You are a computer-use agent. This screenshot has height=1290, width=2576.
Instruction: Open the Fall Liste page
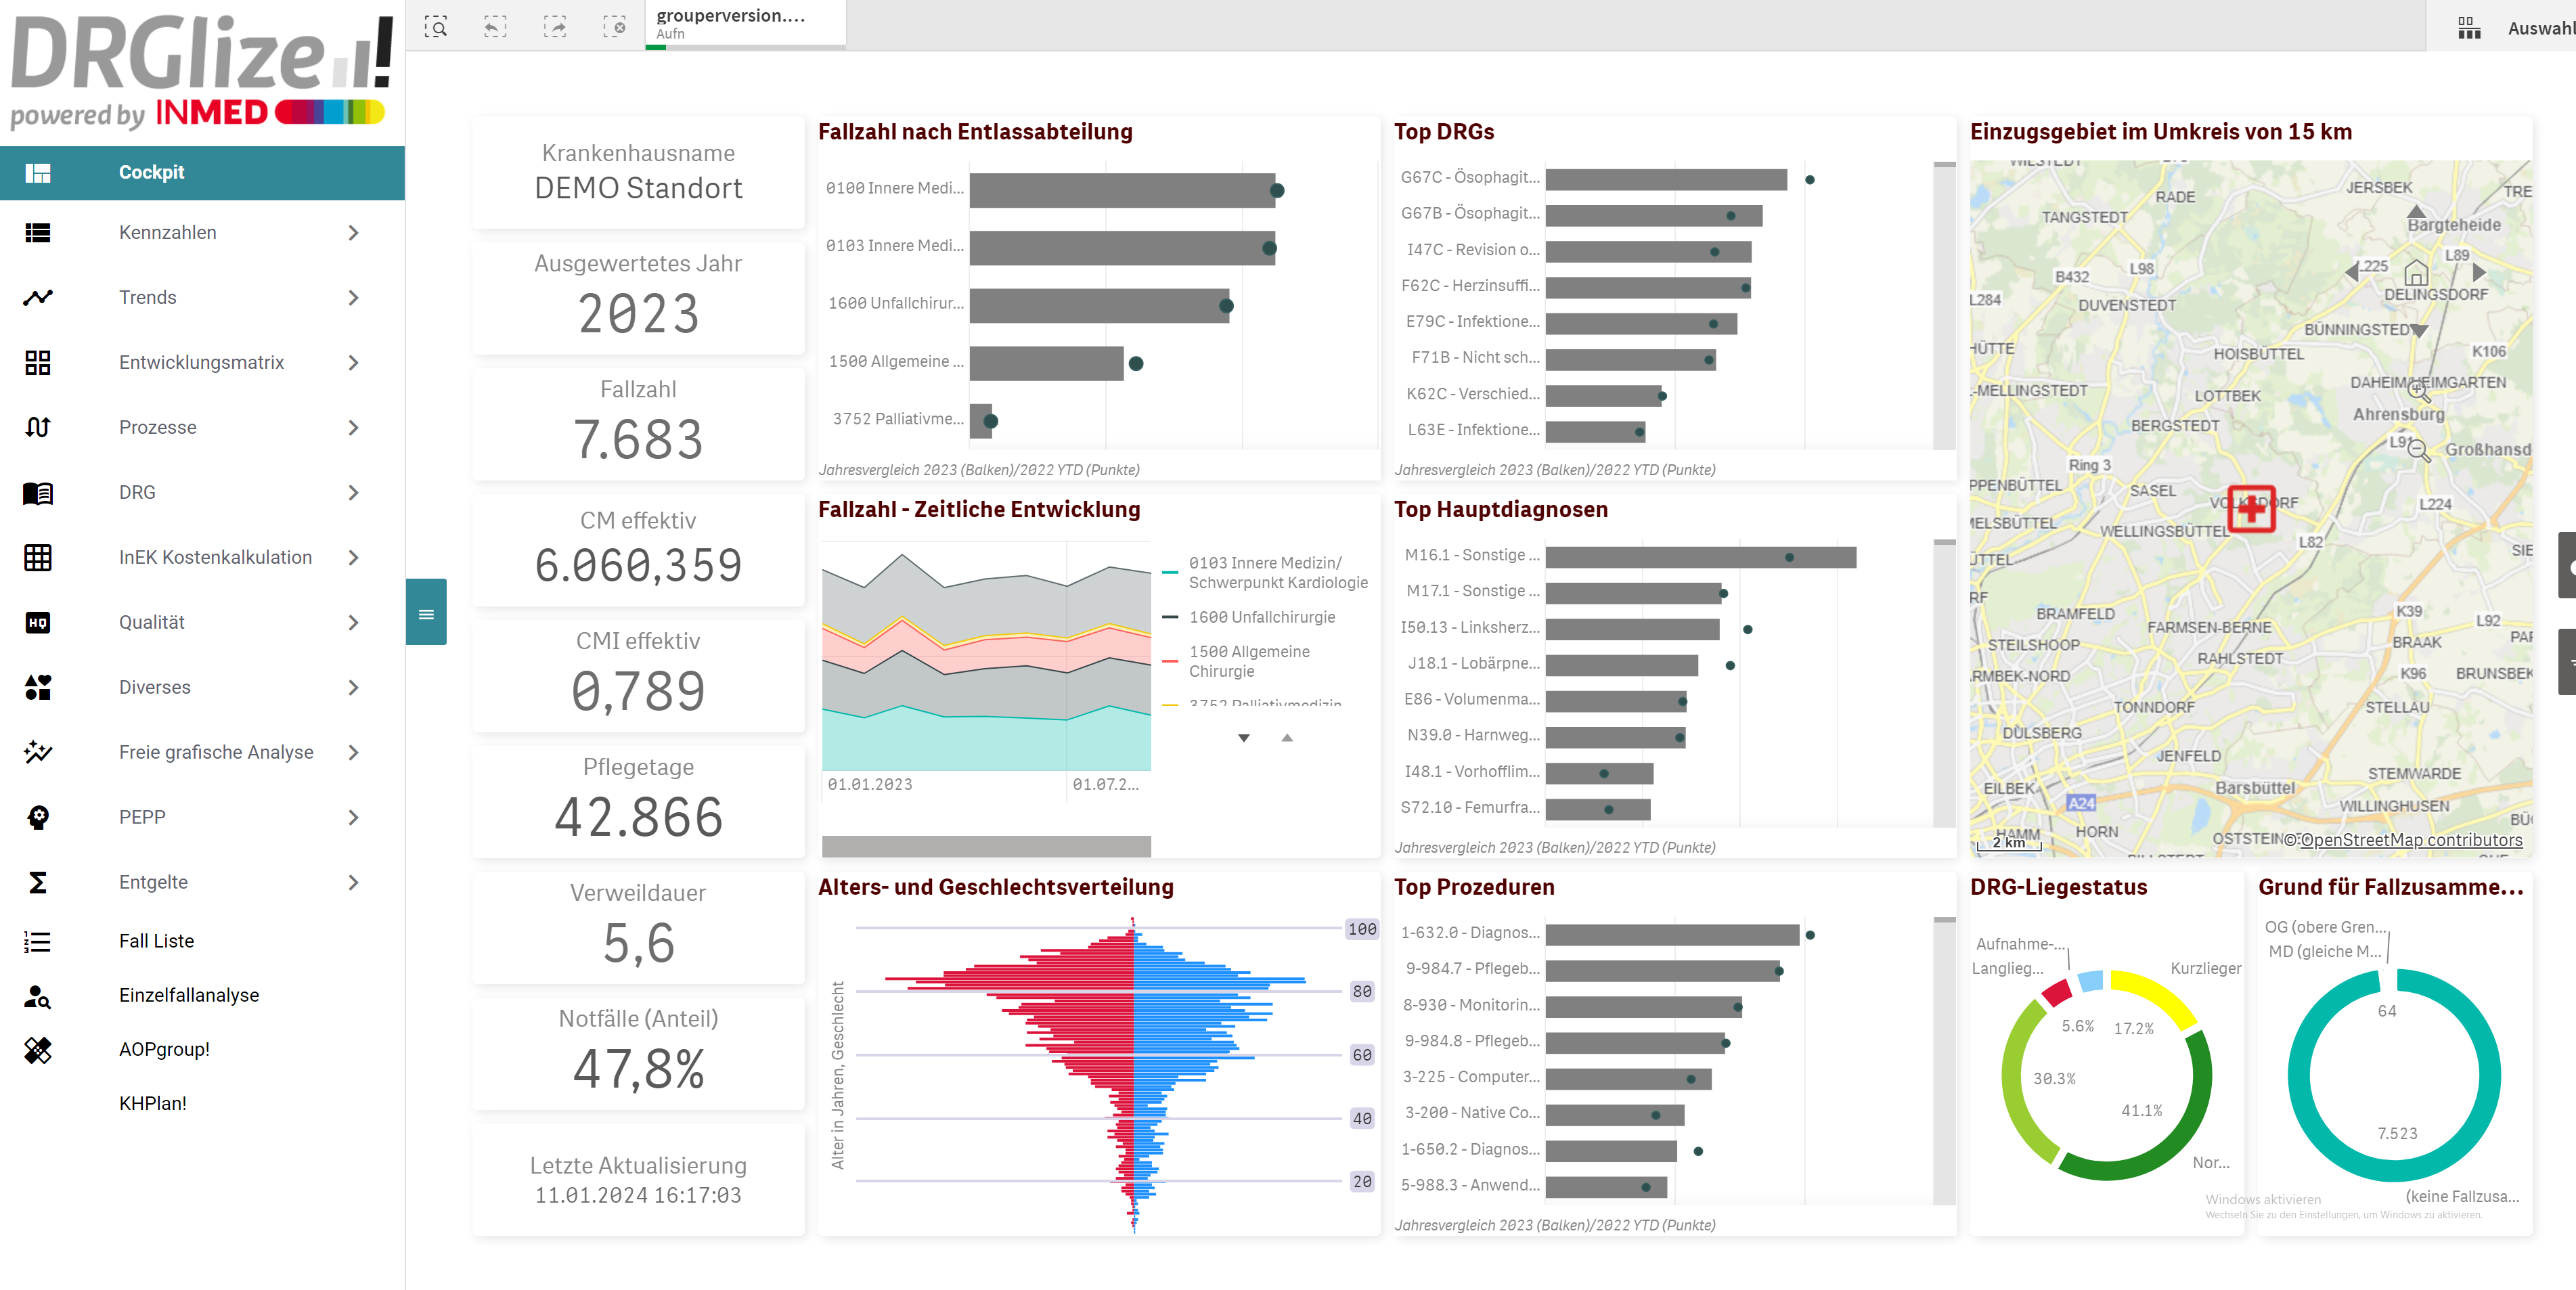[x=156, y=941]
